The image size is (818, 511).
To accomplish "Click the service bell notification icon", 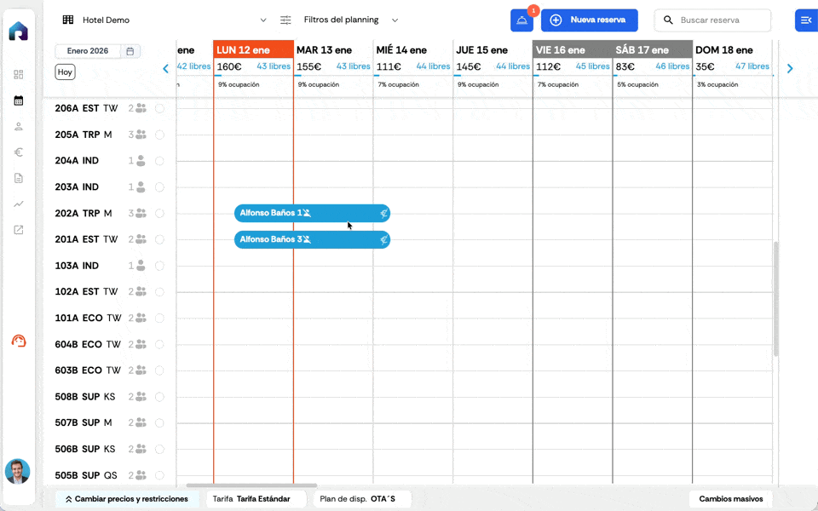I will pyautogui.click(x=521, y=20).
